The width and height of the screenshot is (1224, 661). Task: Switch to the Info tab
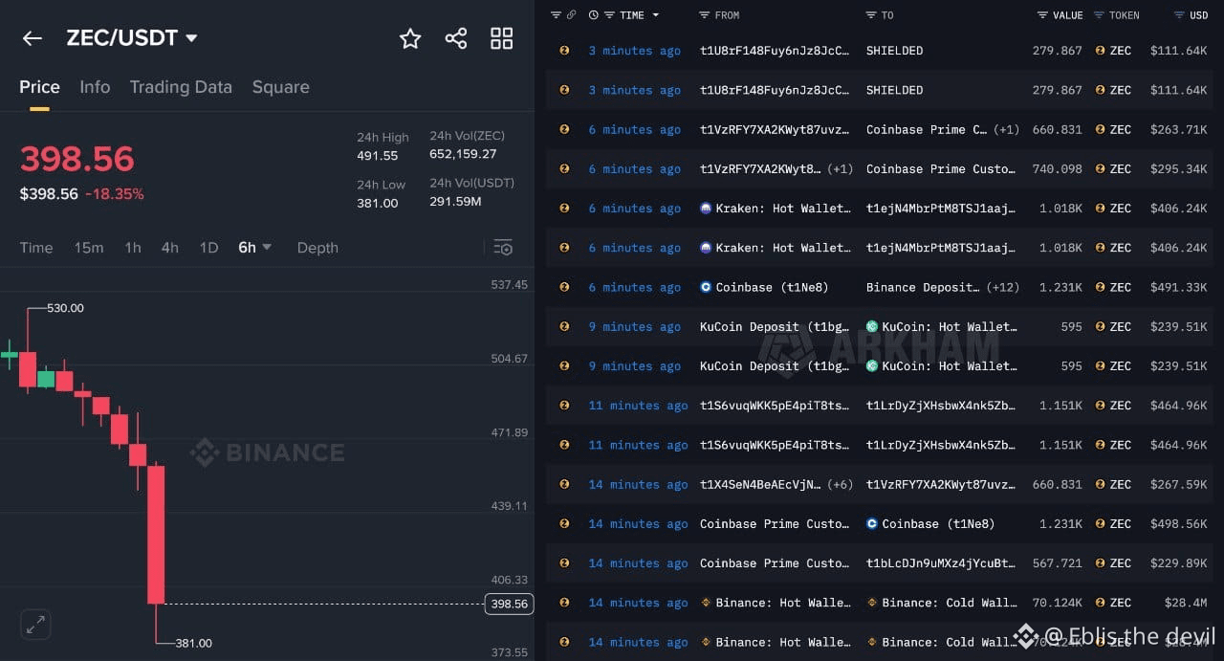click(95, 87)
